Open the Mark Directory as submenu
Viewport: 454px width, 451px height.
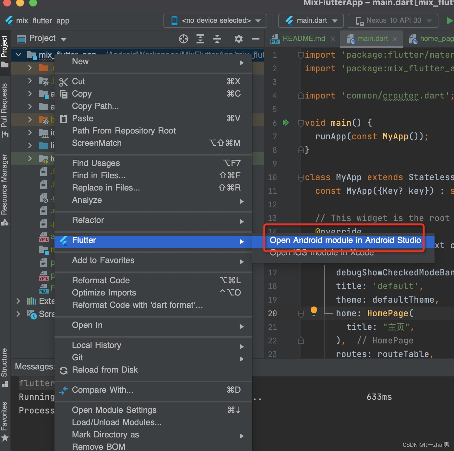(x=153, y=435)
